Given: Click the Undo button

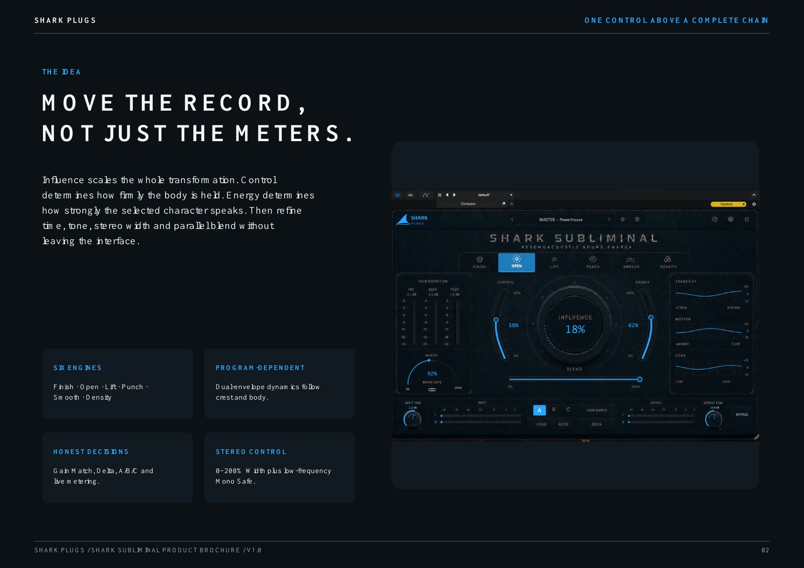Looking at the screenshot, I should (x=541, y=424).
